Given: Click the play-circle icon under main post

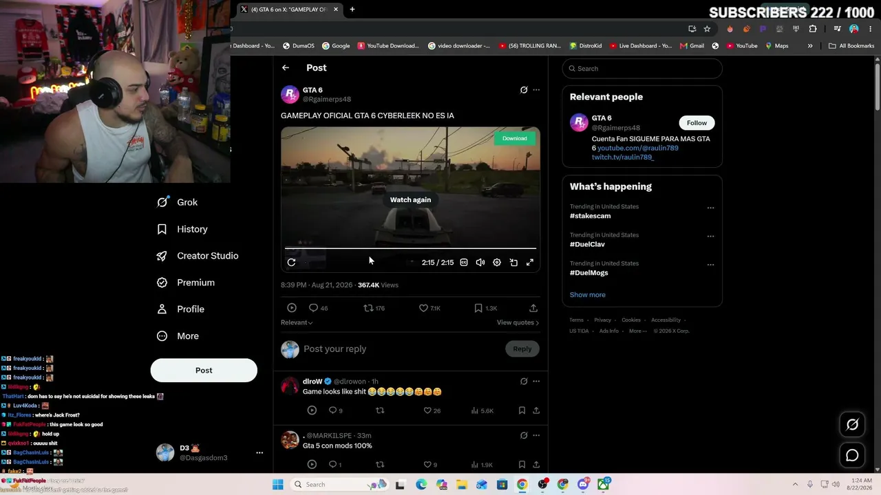Looking at the screenshot, I should tap(292, 308).
